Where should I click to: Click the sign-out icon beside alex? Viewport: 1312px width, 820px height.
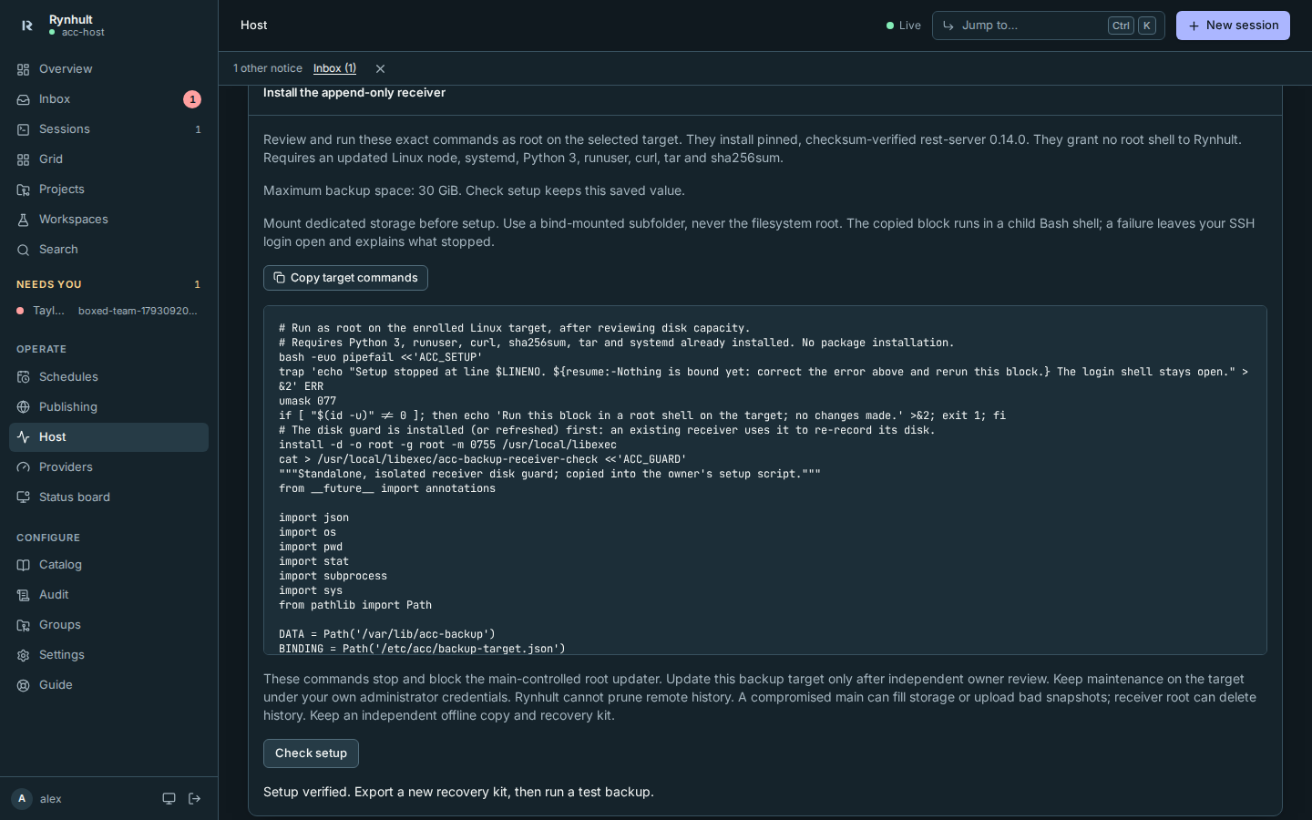click(194, 799)
